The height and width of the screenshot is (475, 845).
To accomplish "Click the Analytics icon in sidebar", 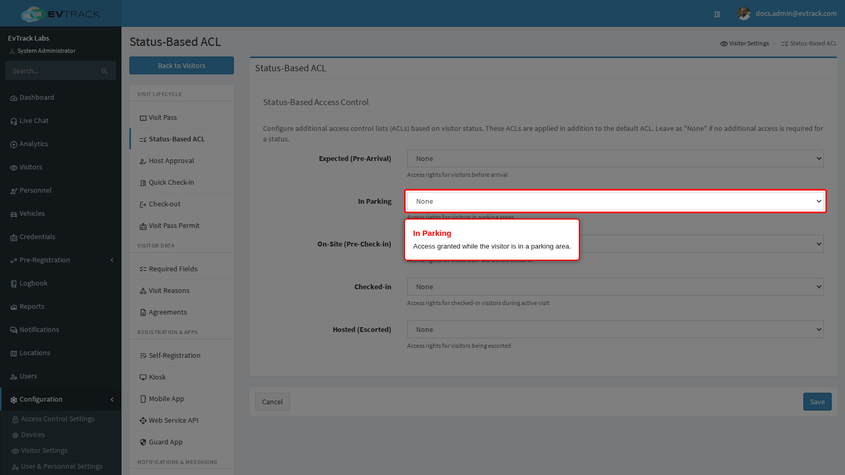I will [14, 145].
